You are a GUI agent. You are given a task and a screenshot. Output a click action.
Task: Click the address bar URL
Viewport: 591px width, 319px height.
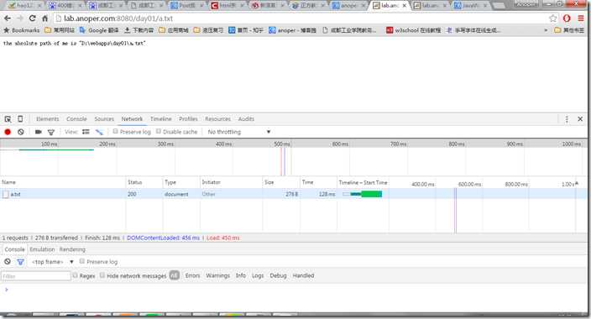coord(118,18)
